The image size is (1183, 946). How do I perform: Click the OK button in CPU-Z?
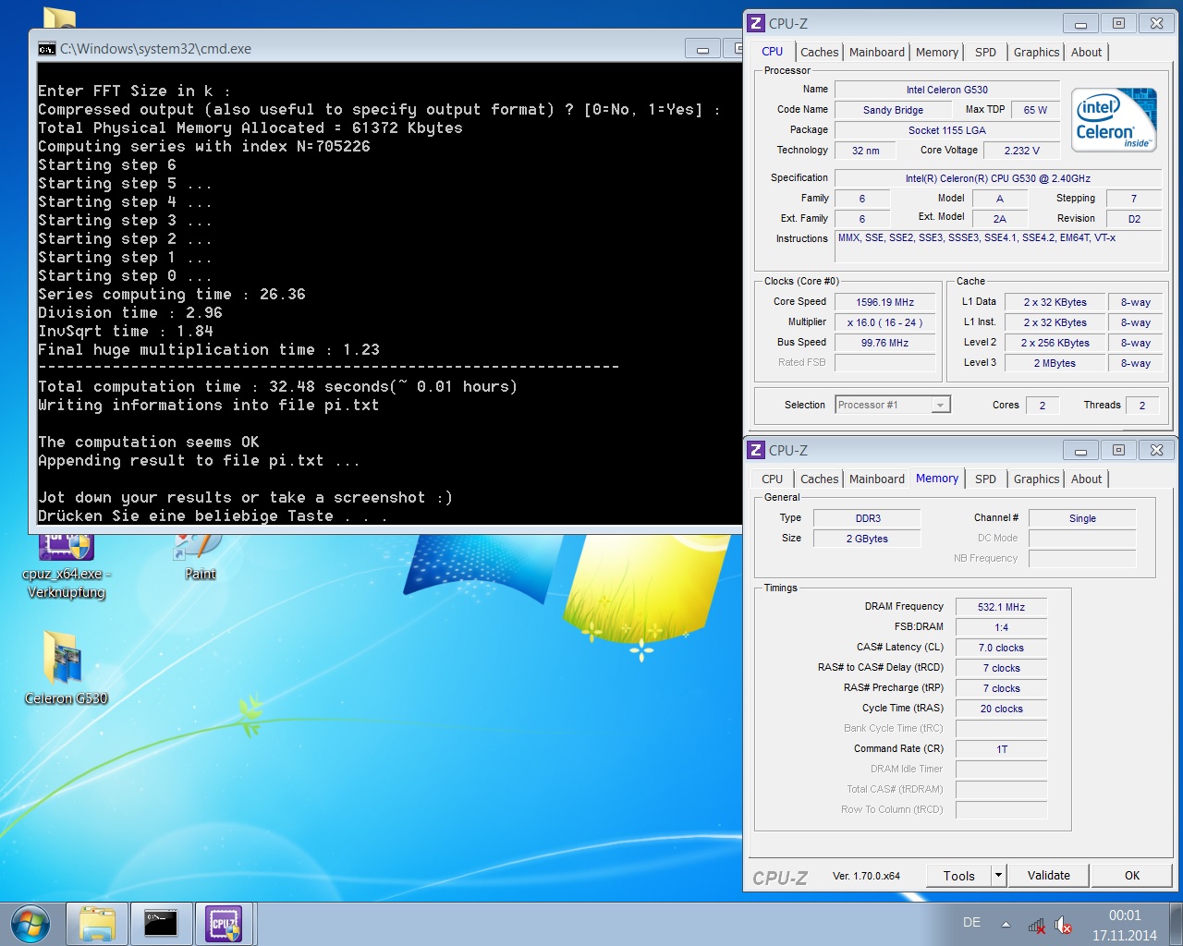click(x=1132, y=876)
